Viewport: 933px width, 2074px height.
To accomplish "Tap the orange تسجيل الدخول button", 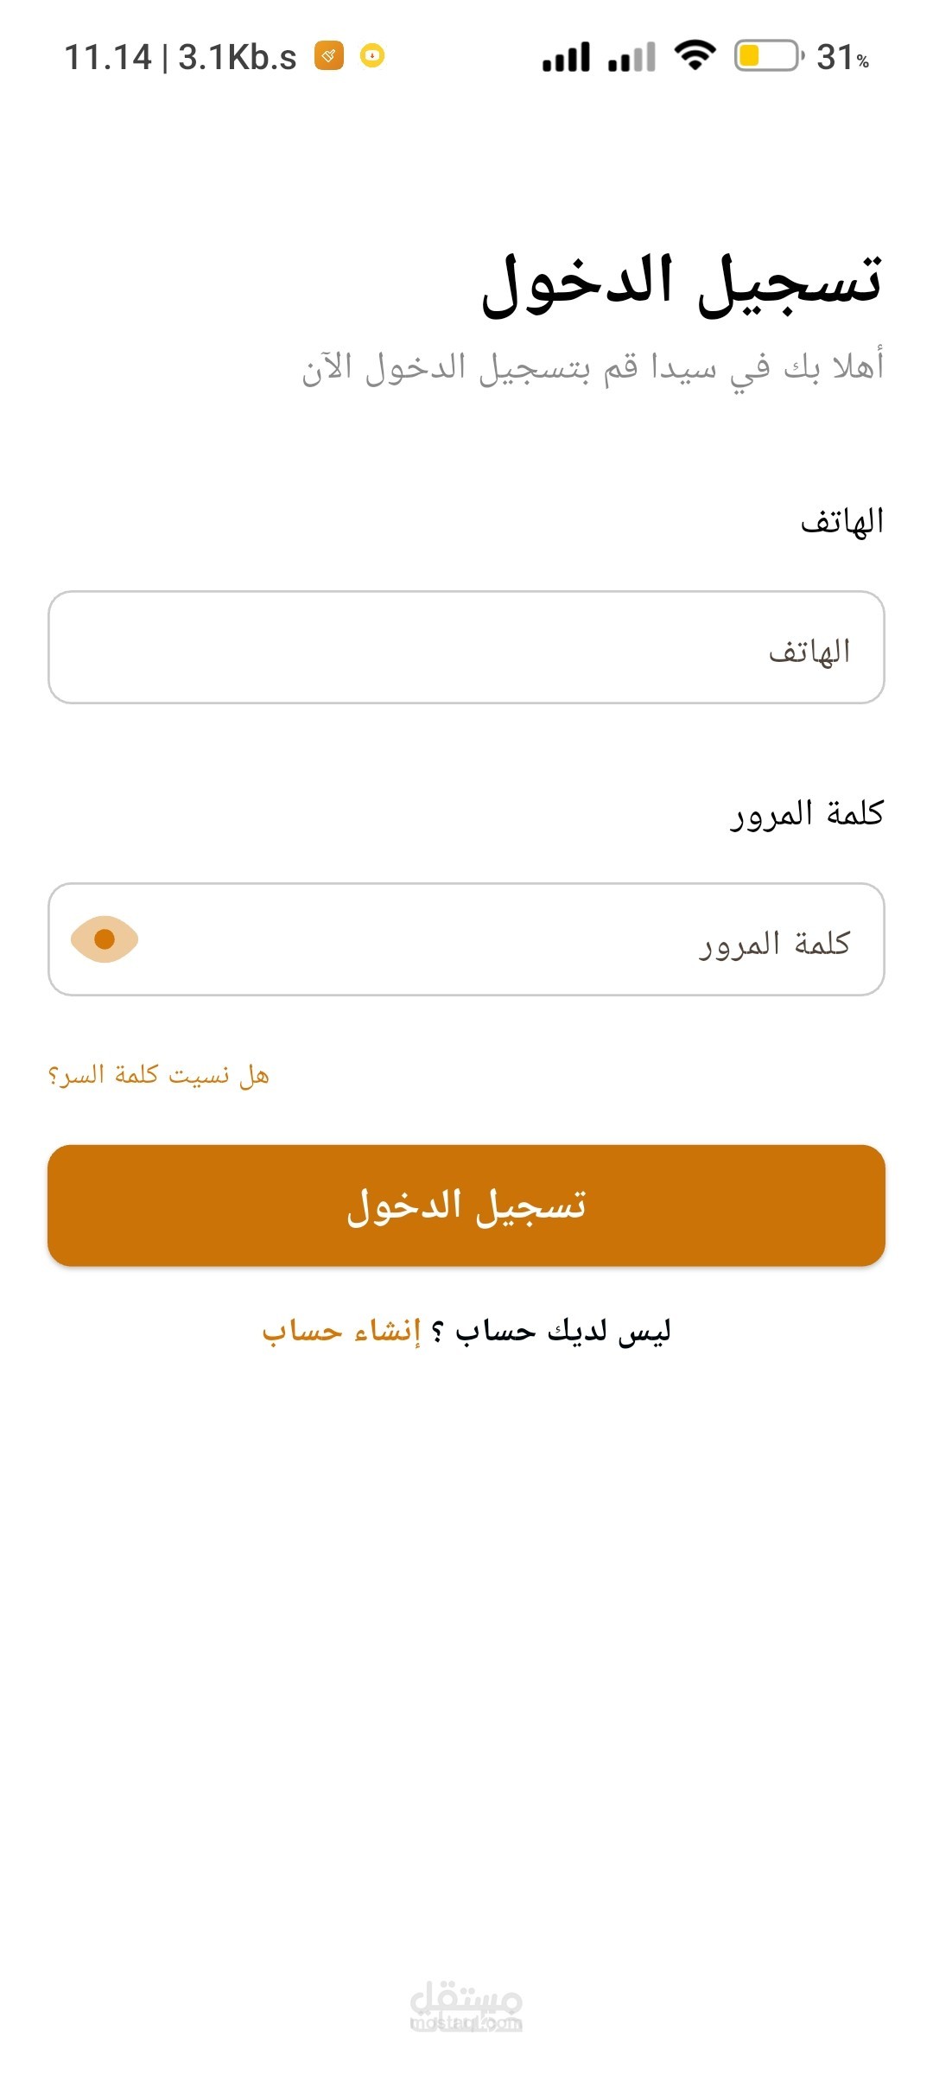I will point(466,1206).
